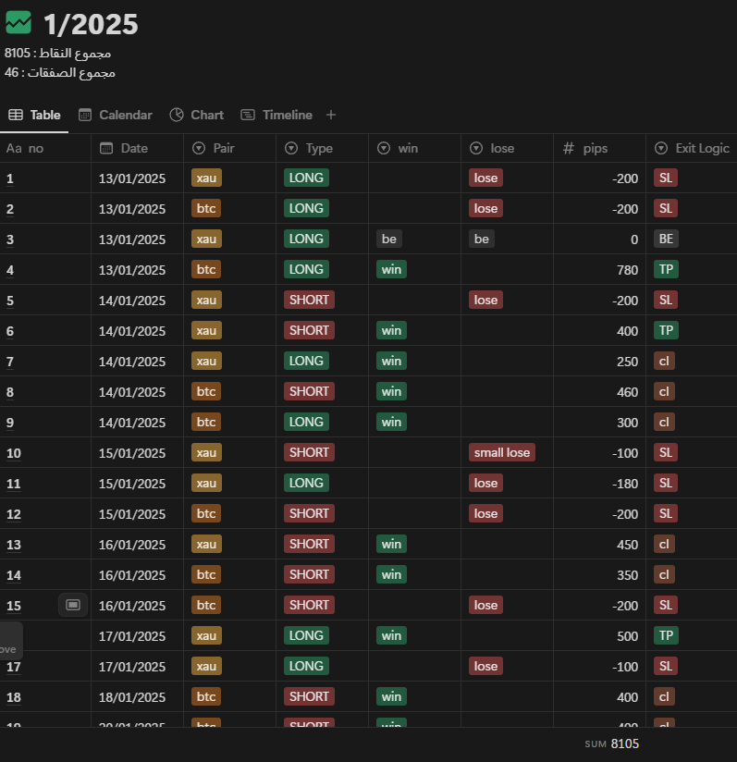Click the no column header
The height and width of the screenshot is (762, 737).
(35, 148)
